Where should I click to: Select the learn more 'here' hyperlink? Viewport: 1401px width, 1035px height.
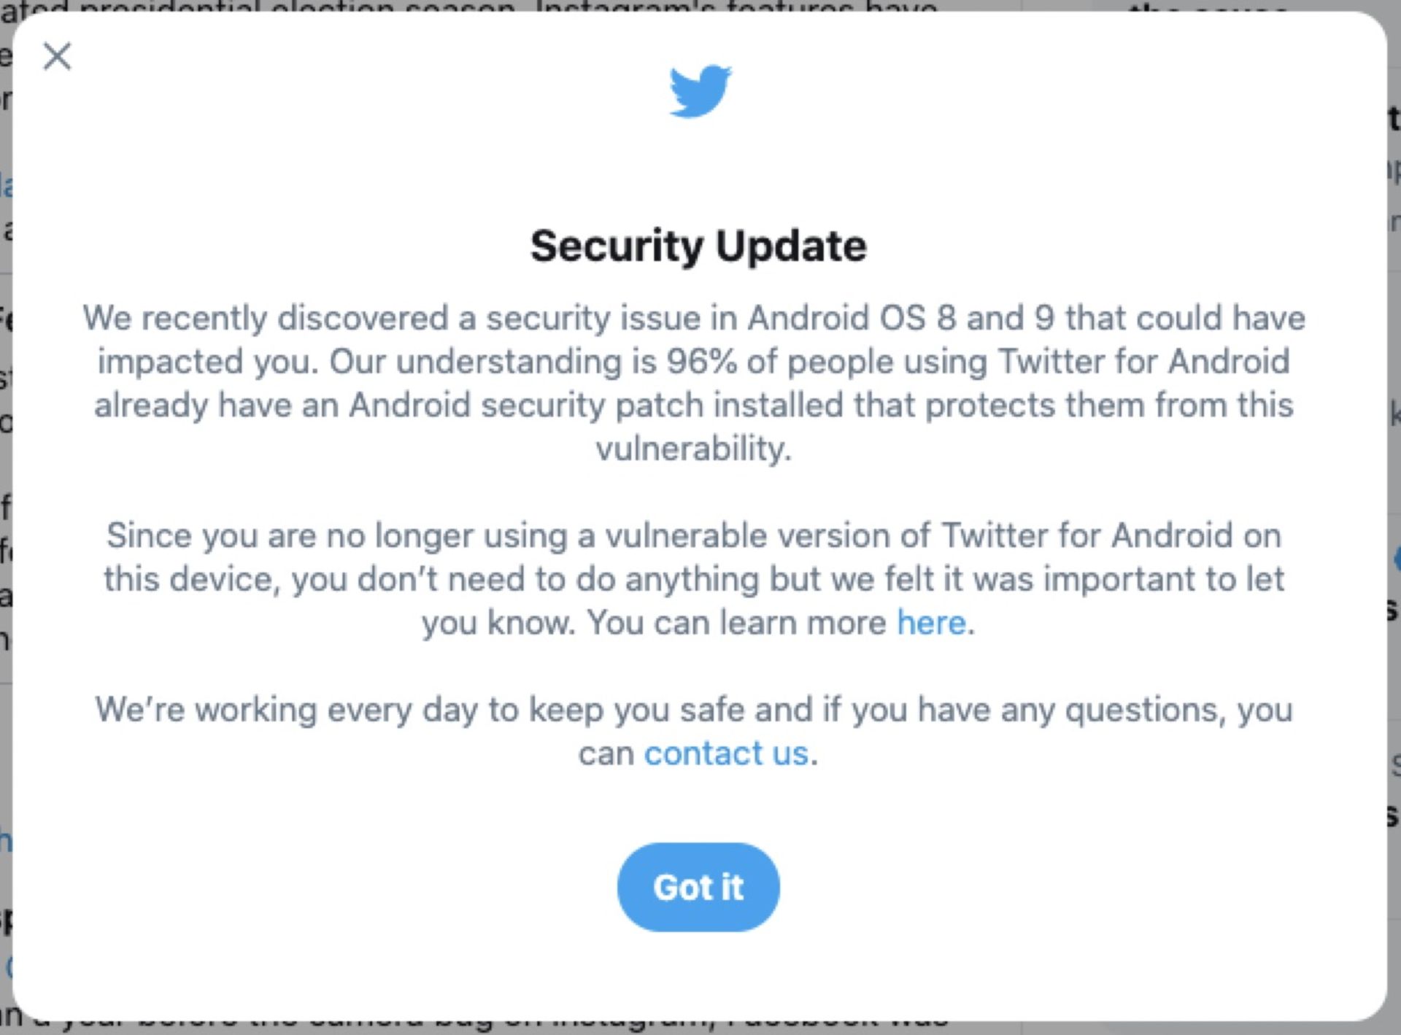coord(930,622)
